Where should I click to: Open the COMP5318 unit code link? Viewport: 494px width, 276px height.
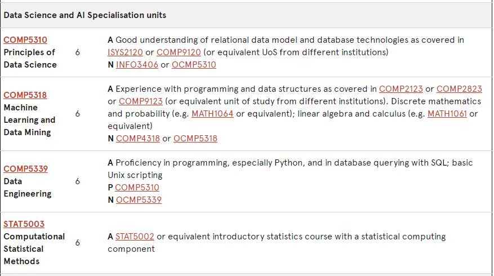pyautogui.click(x=25, y=95)
